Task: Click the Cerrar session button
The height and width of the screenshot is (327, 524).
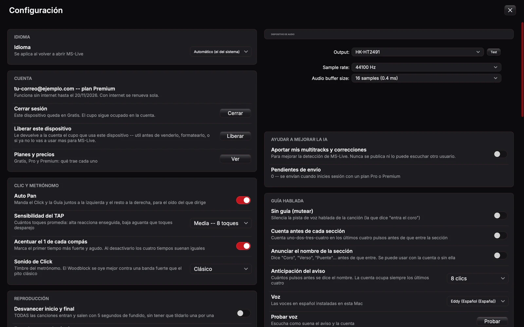Action: click(x=235, y=113)
